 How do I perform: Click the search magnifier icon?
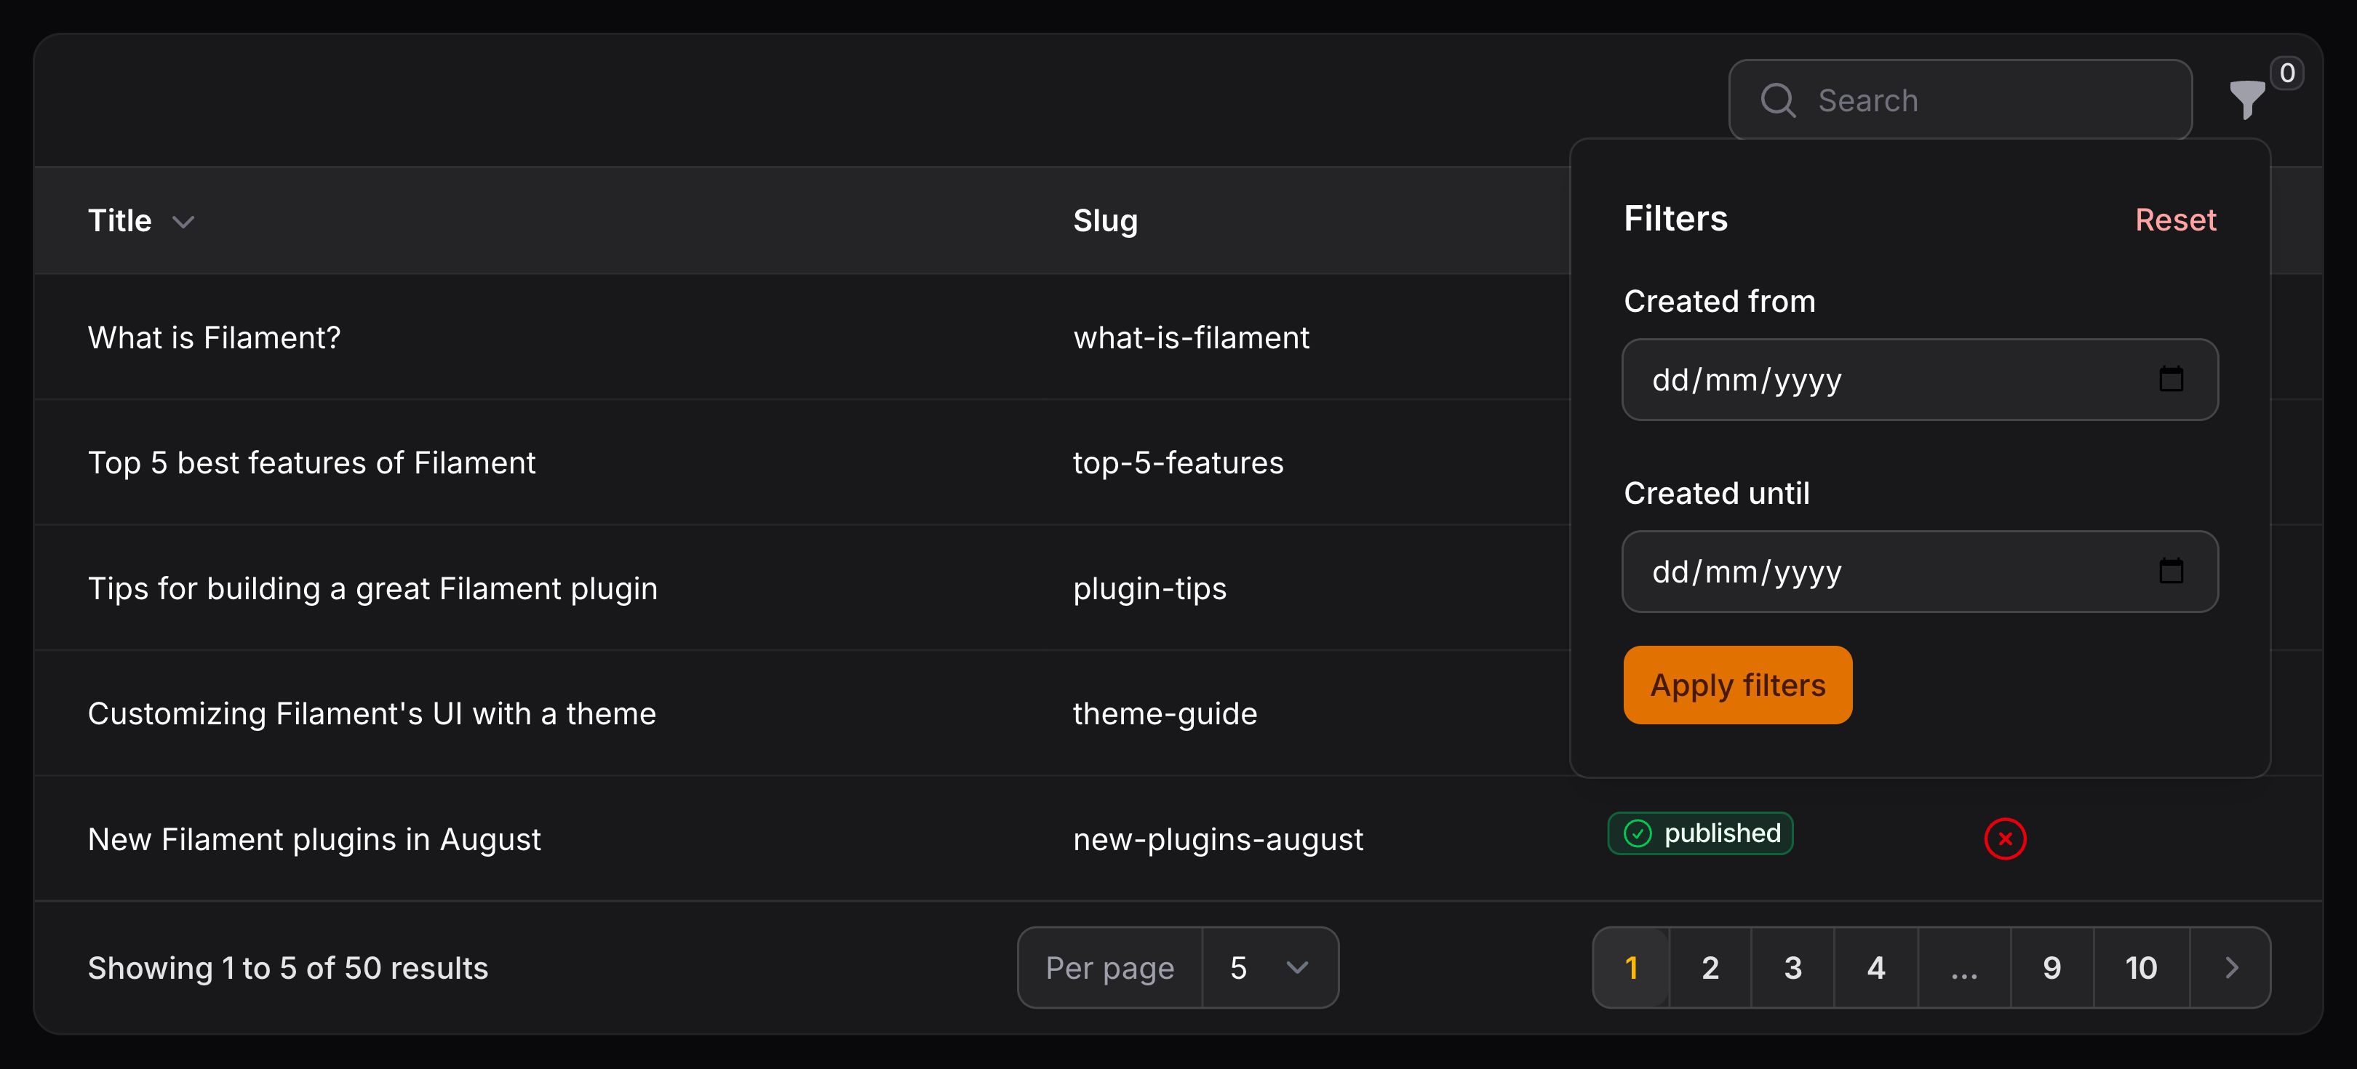1779,99
